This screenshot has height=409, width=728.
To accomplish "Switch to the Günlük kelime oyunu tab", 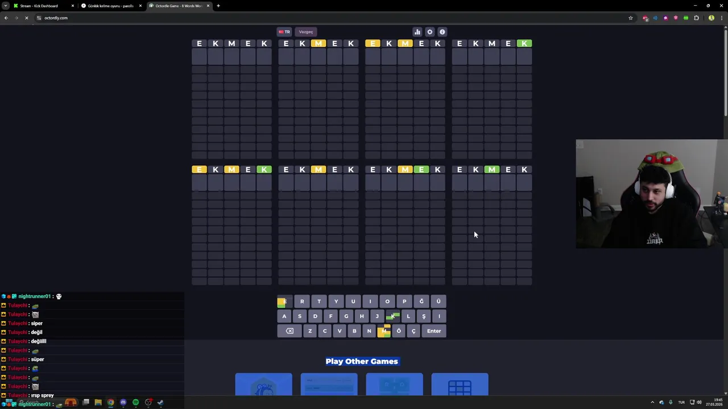I will point(111,6).
